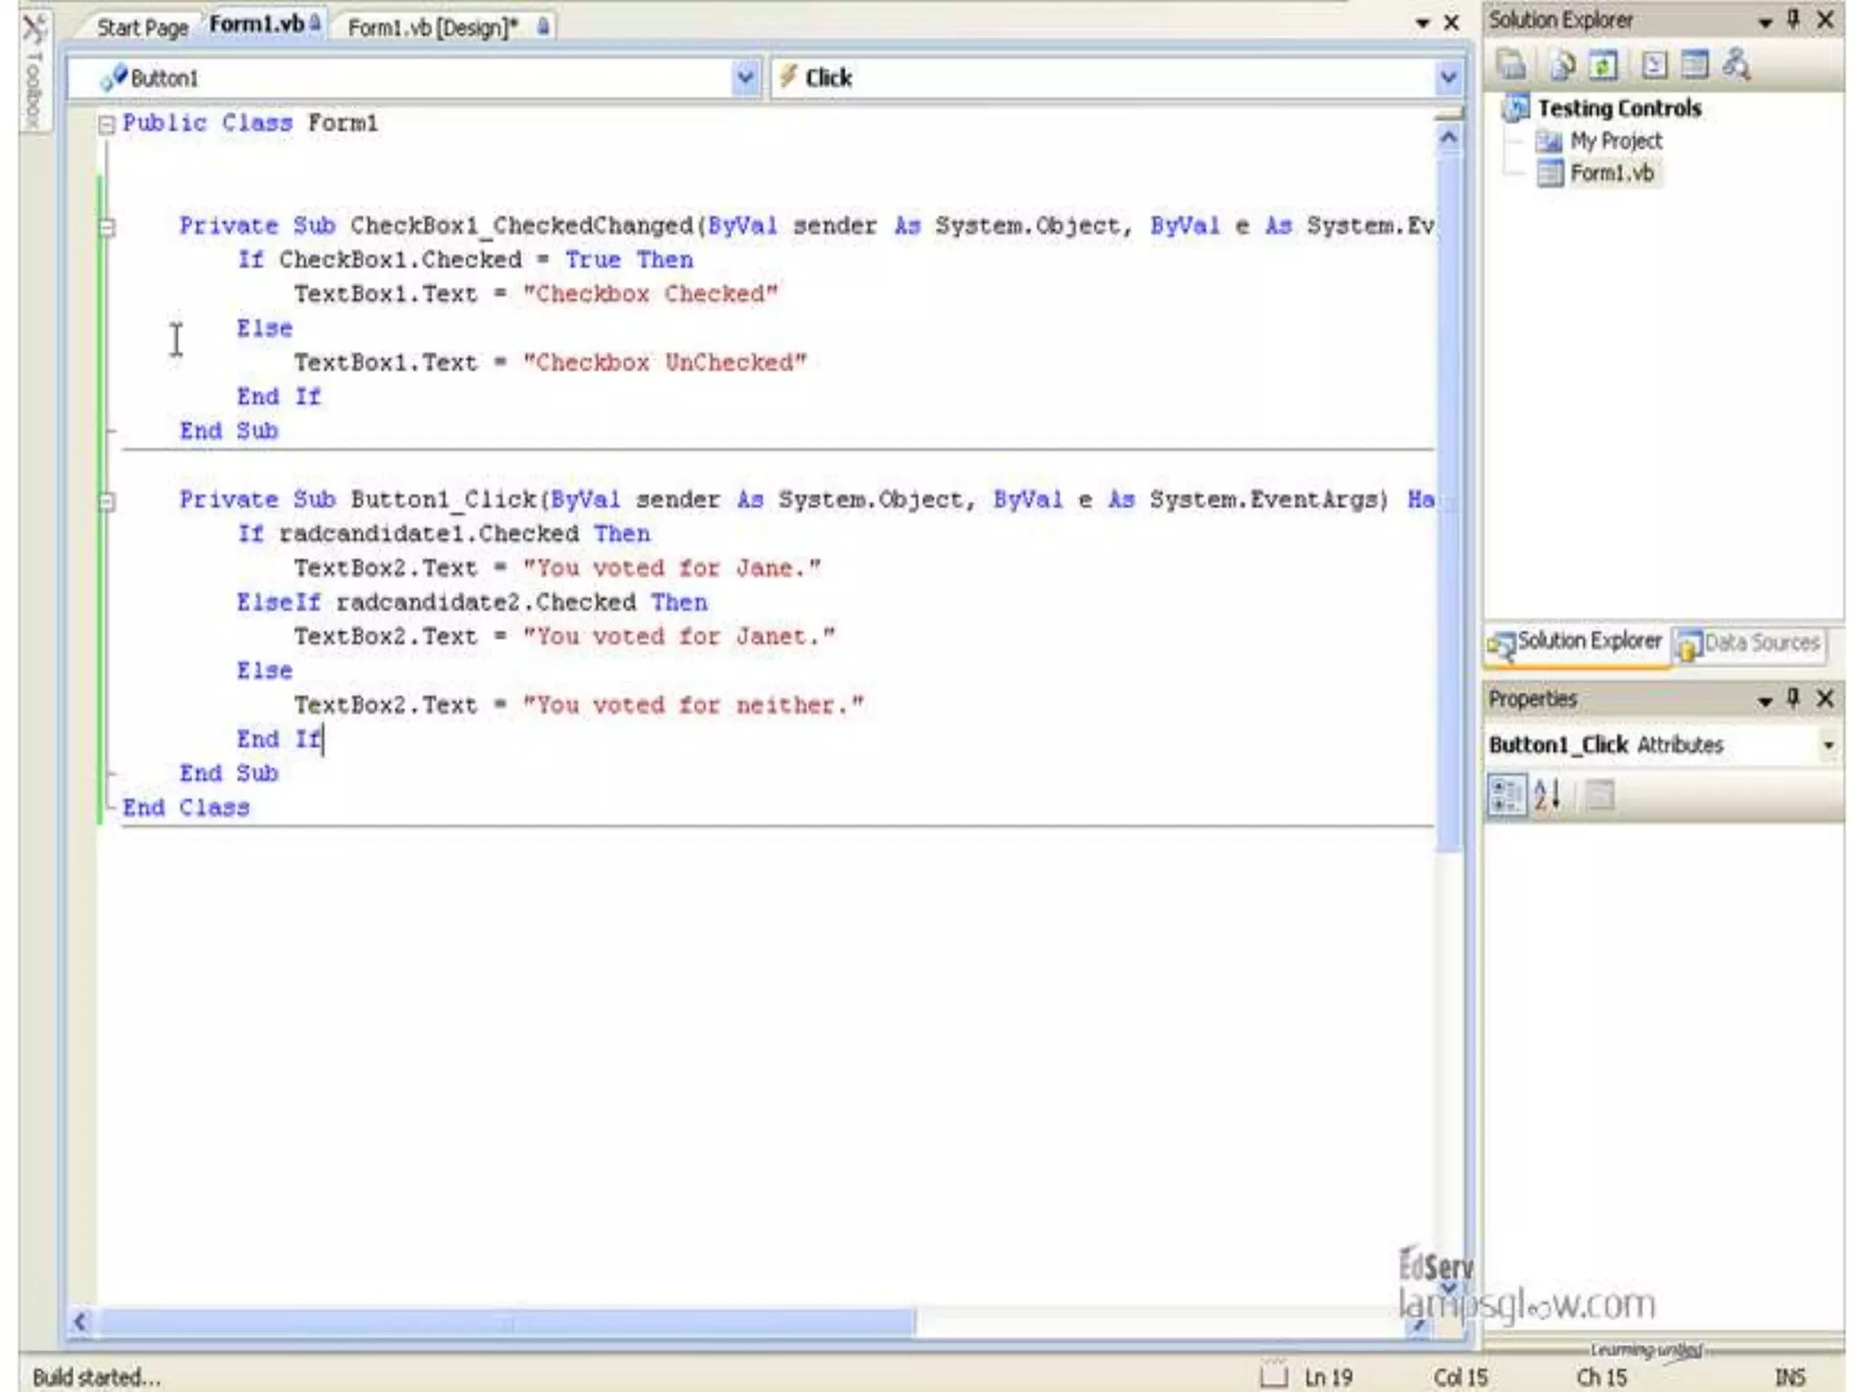Click Refresh icon in Solution Explorer toolbar
This screenshot has width=1857, height=1392.
1604,65
